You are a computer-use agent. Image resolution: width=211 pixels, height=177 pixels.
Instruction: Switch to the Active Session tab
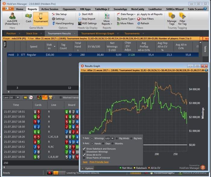click(x=50, y=9)
